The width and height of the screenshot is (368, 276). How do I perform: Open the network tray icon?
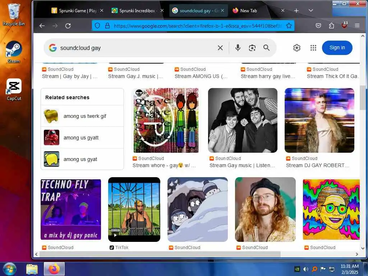pos(332,269)
